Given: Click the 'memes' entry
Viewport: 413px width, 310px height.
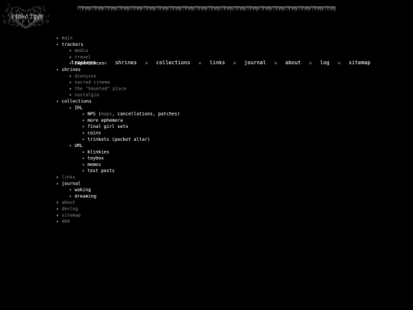Looking at the screenshot, I should tap(94, 165).
